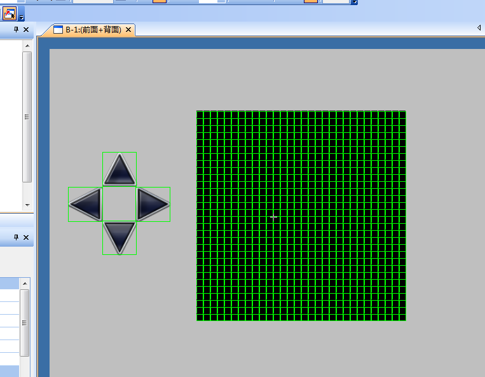485x377 pixels.
Task: Select the green grid lamp array object
Action: [301, 216]
